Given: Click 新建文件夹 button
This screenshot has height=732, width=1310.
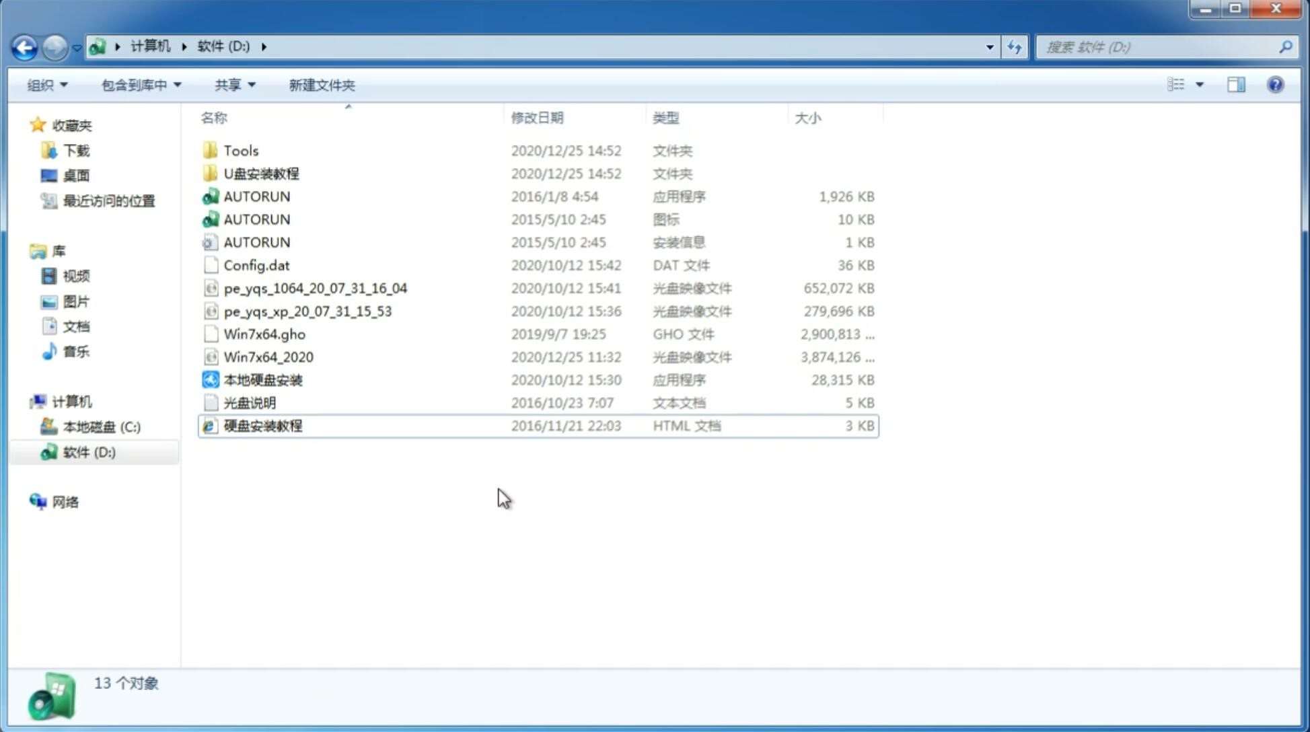Looking at the screenshot, I should coord(321,85).
